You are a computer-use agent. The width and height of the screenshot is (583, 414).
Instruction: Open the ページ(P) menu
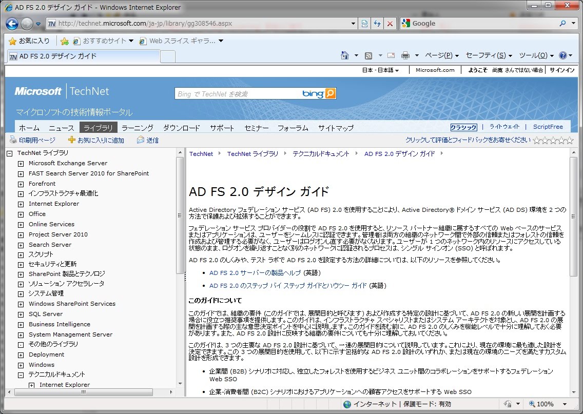[442, 55]
